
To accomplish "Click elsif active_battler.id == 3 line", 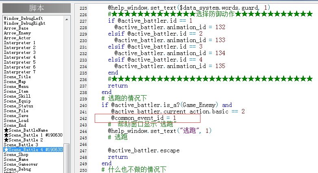I will 155,47.
